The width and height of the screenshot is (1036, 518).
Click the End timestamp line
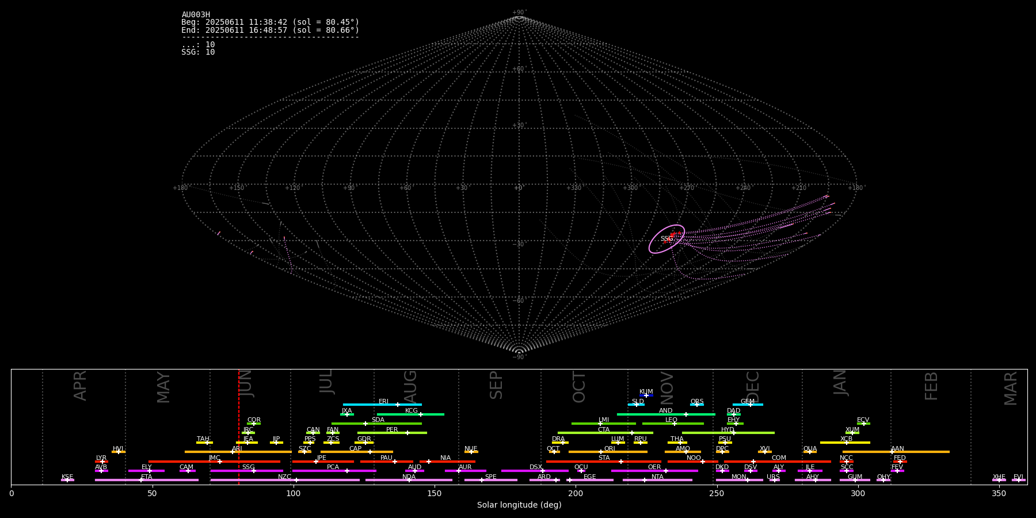coord(270,30)
